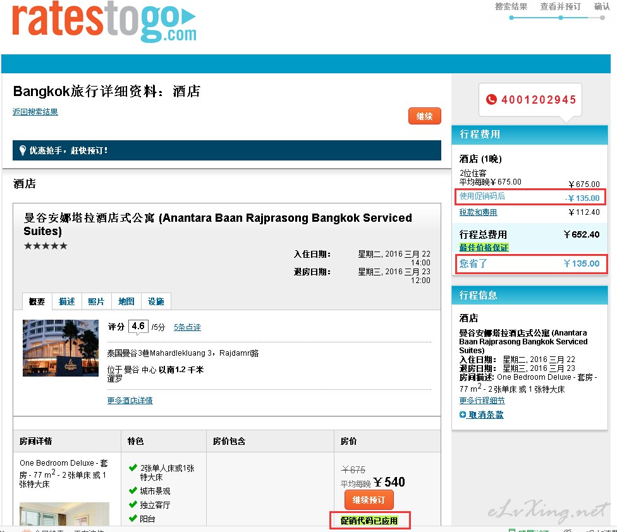The image size is (617, 532).
Task: Click the 行程信息 panel header
Action: 530,295
